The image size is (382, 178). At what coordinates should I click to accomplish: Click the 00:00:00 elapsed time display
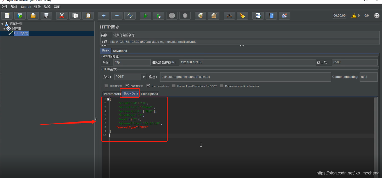(x=340, y=16)
